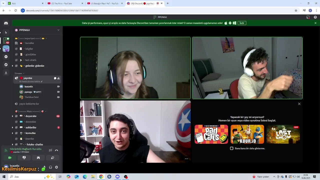Open soundboard icon in voice panel
Screen dimensions: 320x180
click(52, 158)
